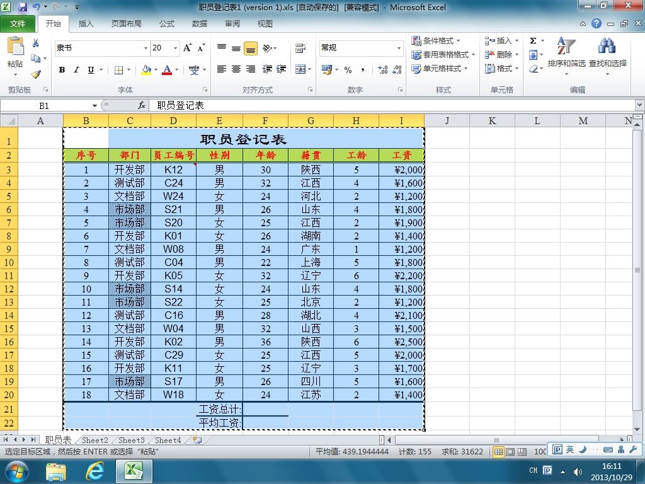Screen dimensions: 645x484
Task: Apply the yellow fill color bucket
Action: (x=146, y=70)
